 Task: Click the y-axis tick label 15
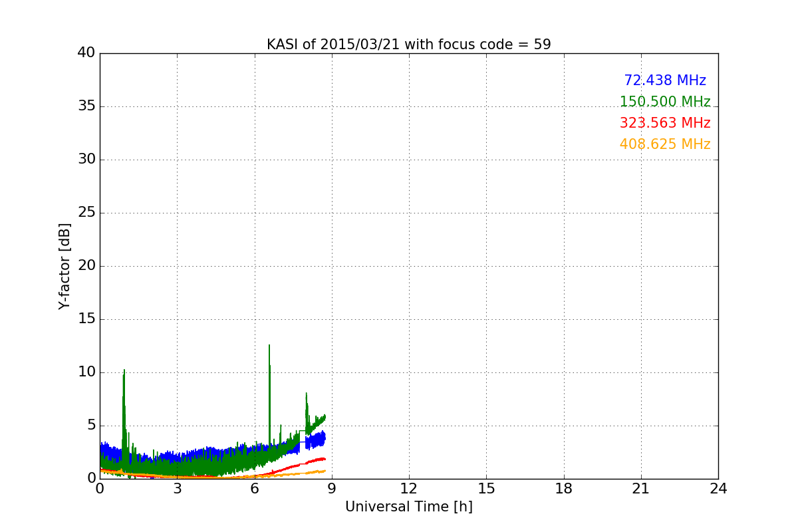pos(86,319)
